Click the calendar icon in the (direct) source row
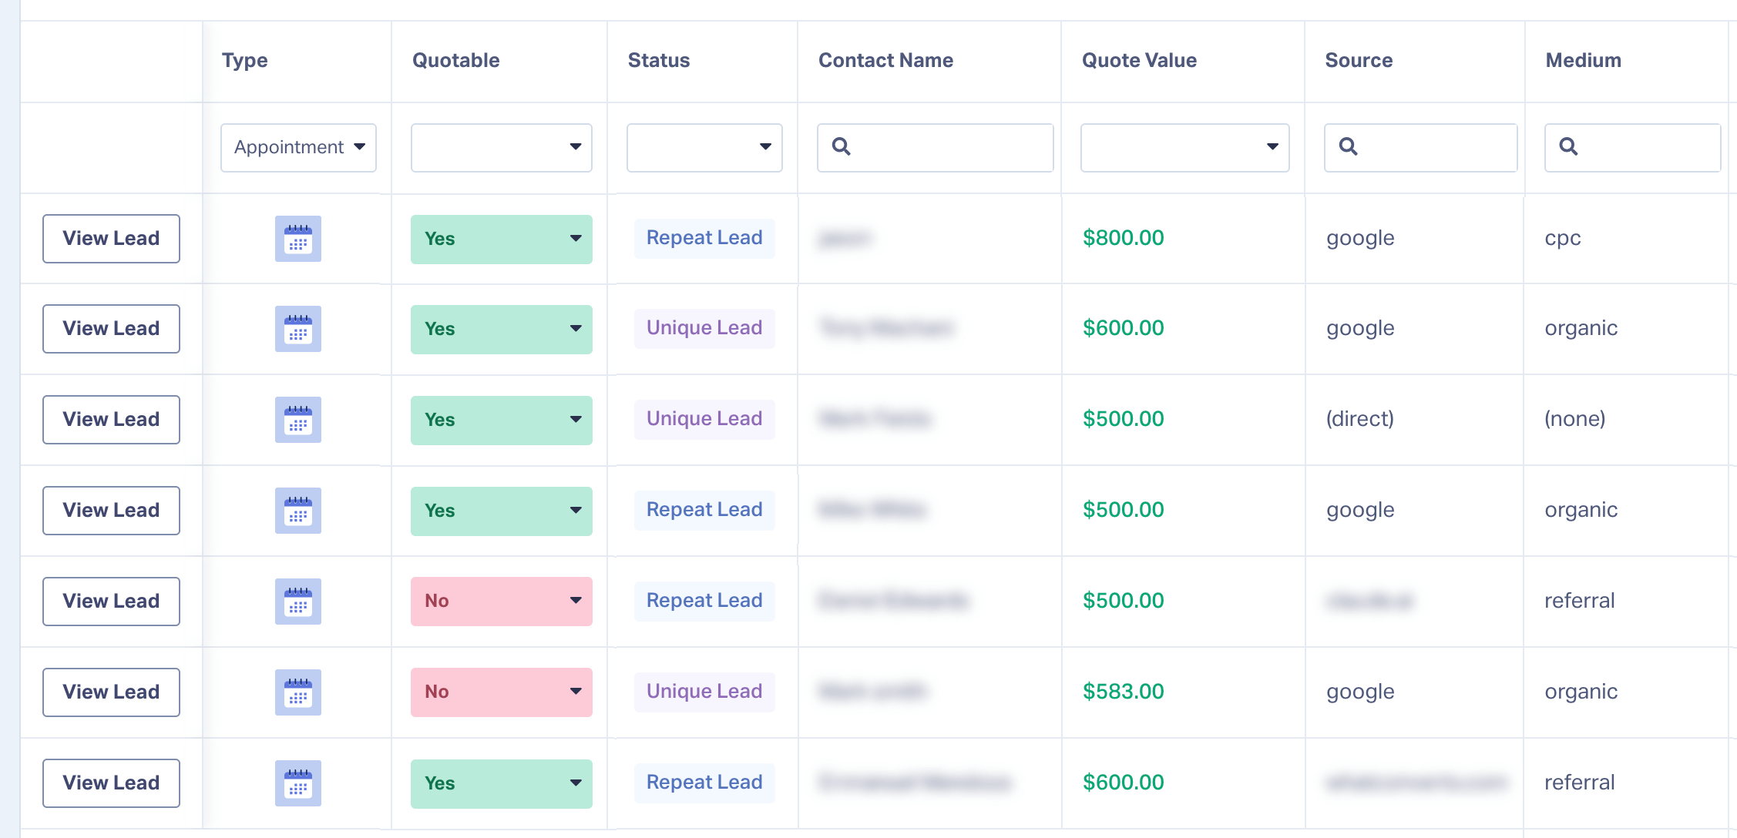The image size is (1737, 838). (x=297, y=420)
